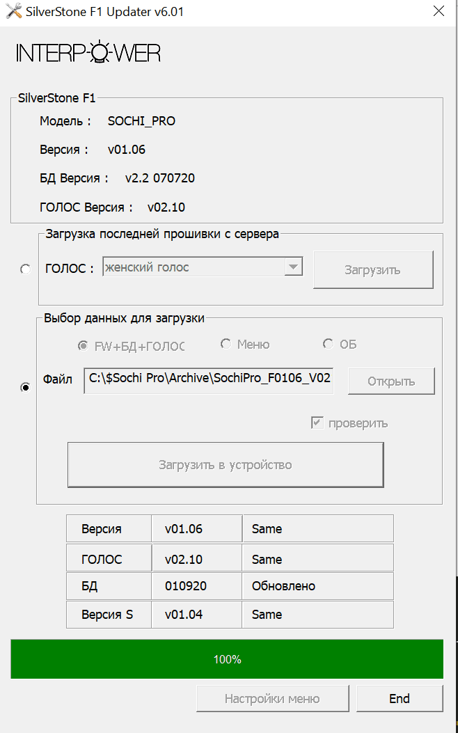Choose the FW+БД+ГОЛОС radio option
Screen dimensions: 458x733
pos(84,345)
